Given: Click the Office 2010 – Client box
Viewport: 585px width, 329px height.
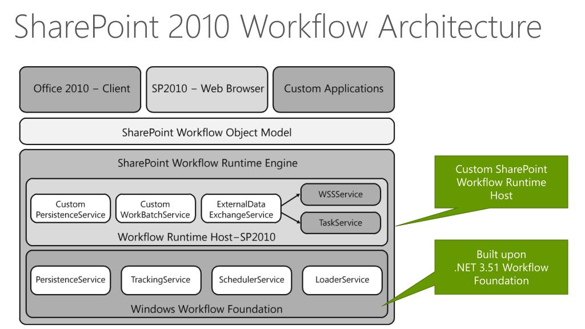Looking at the screenshot, I should coord(80,90).
